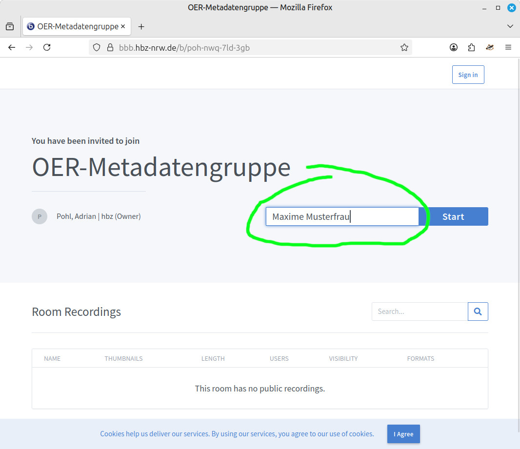Click the magnifier search recordings button
The image size is (520, 449).
478,312
